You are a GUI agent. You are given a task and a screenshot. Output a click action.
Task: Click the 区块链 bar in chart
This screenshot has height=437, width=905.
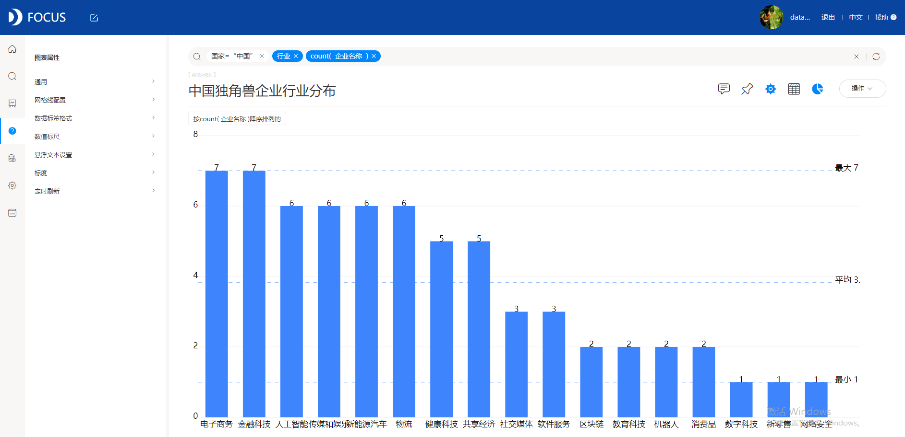pos(591,382)
